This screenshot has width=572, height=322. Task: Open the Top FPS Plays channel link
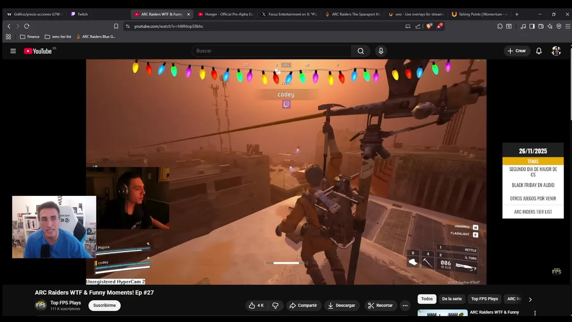pyautogui.click(x=66, y=303)
